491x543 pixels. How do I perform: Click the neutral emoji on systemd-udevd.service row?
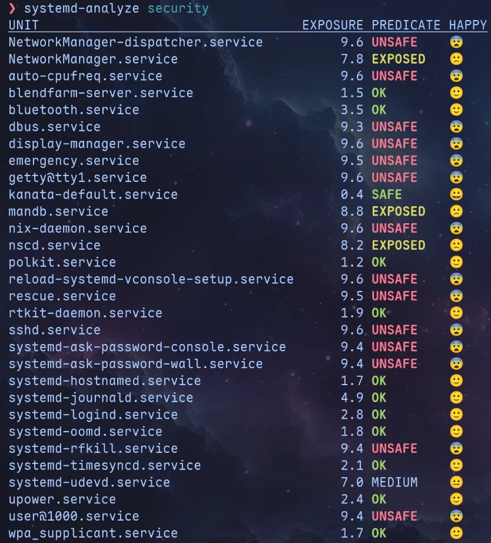(x=456, y=482)
